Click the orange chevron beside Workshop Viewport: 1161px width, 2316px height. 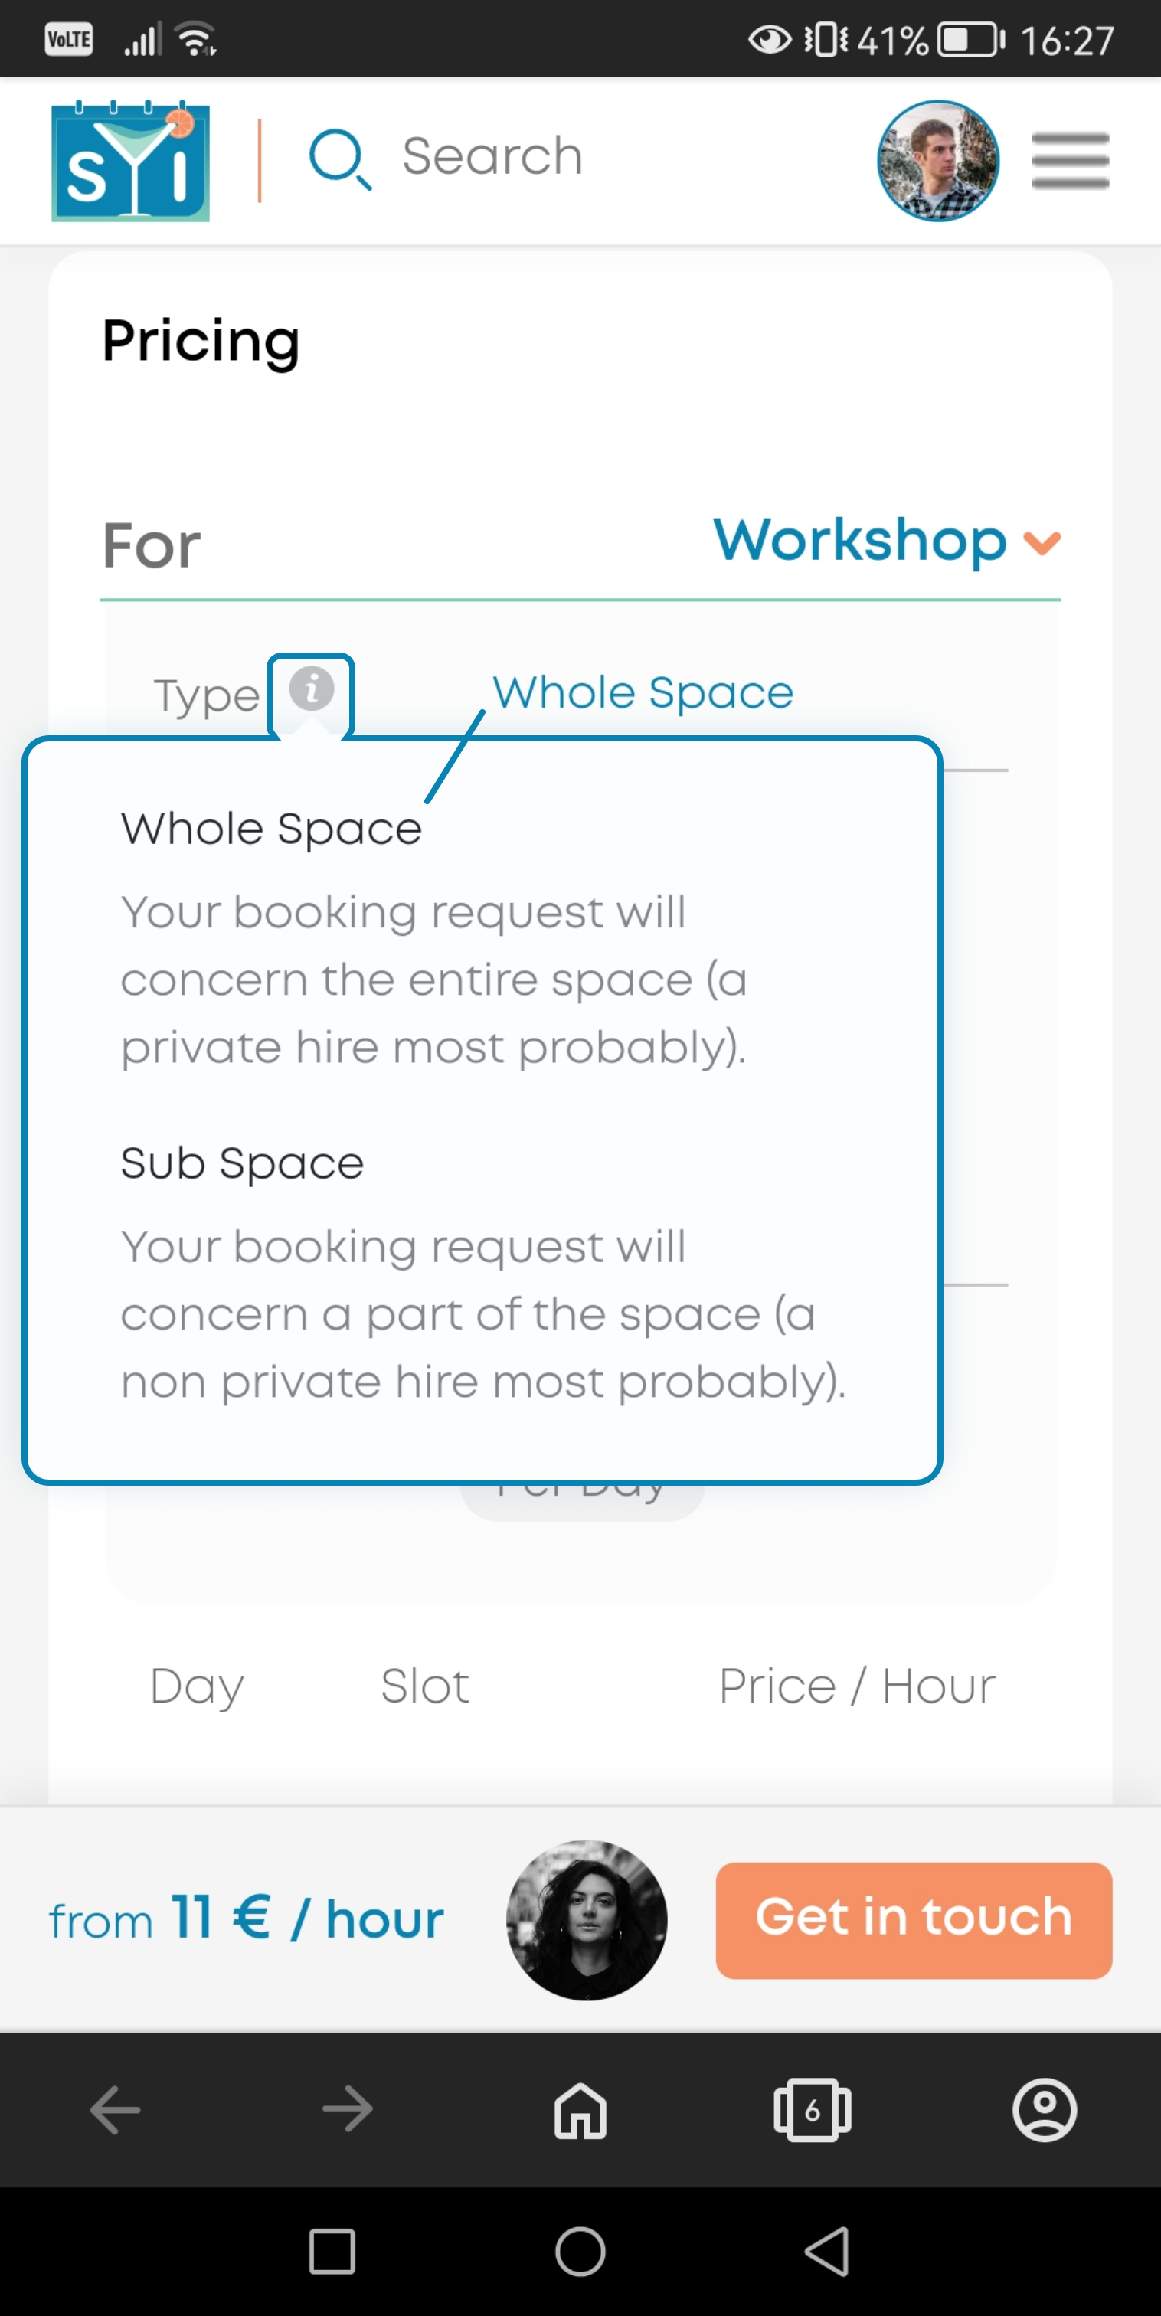[1042, 542]
